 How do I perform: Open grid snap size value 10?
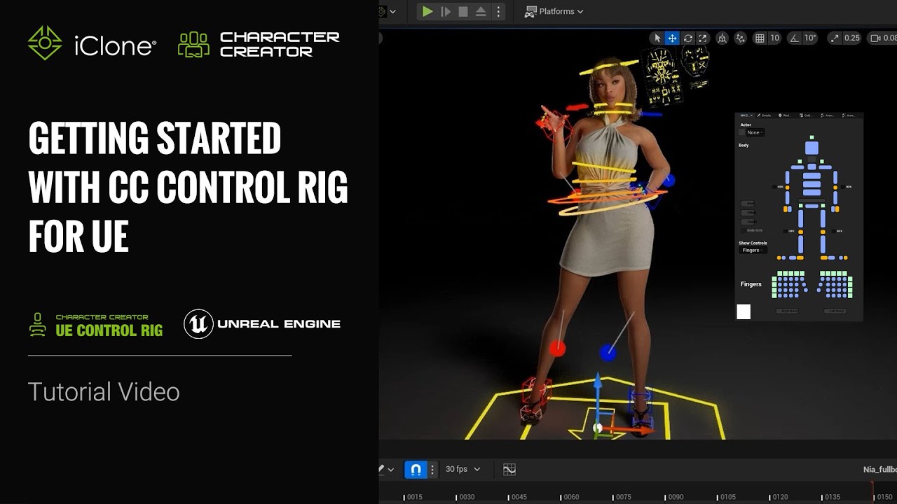click(x=774, y=38)
